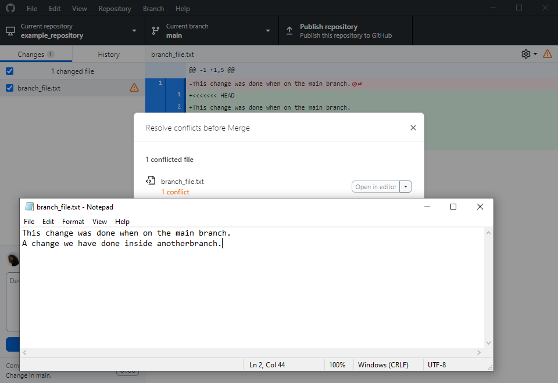Open the Repository menu
Viewport: 558px width, 383px height.
coord(115,9)
